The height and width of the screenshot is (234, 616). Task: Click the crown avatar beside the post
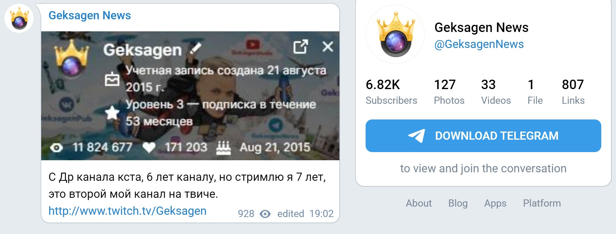[x=19, y=18]
